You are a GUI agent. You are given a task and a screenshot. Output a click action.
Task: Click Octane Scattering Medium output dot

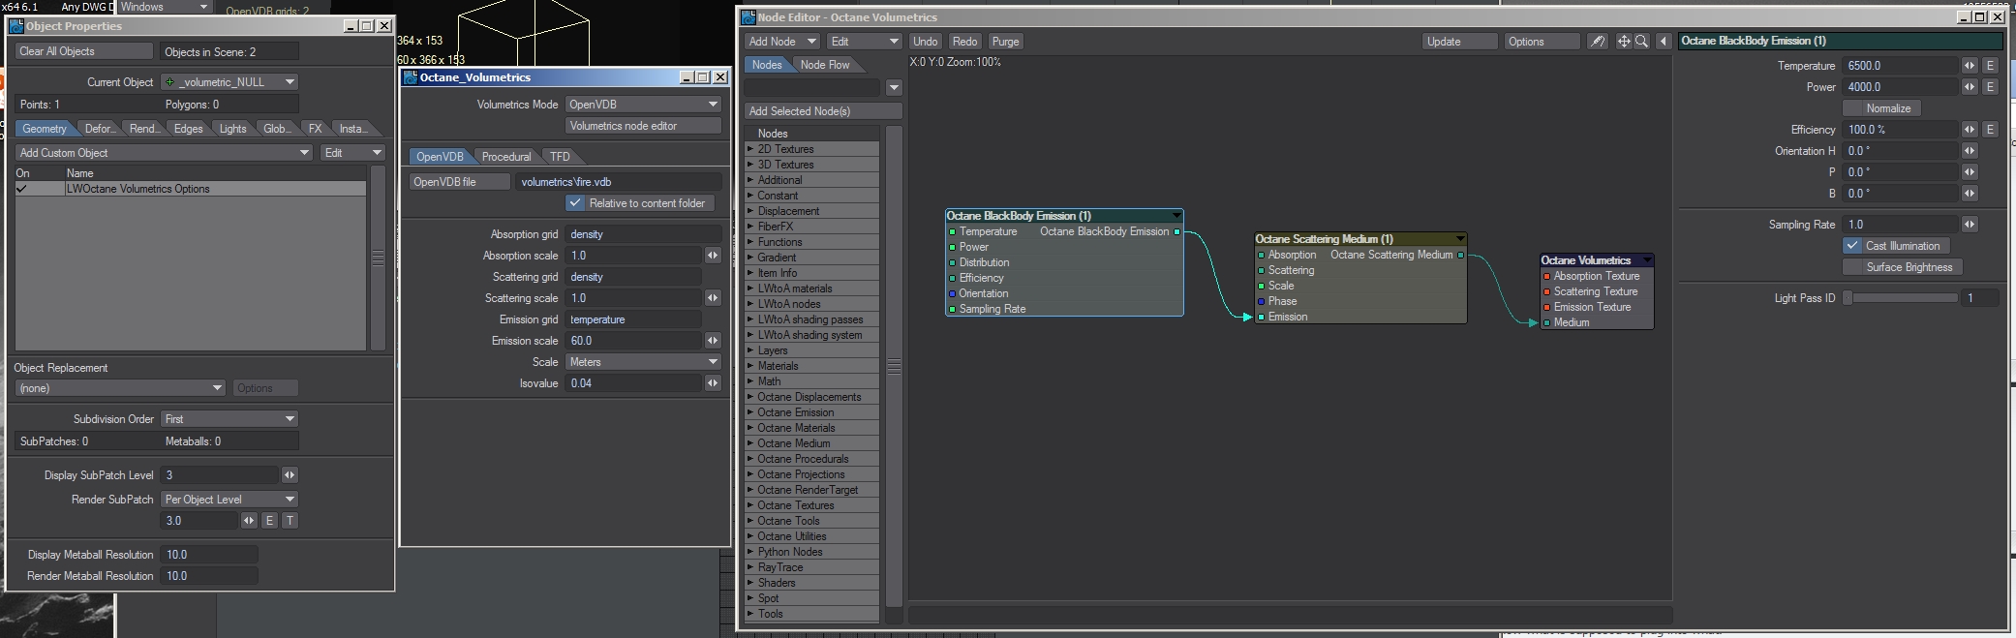(x=1460, y=256)
